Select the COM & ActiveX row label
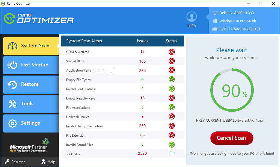The height and width of the screenshot is (167, 280). click(78, 52)
